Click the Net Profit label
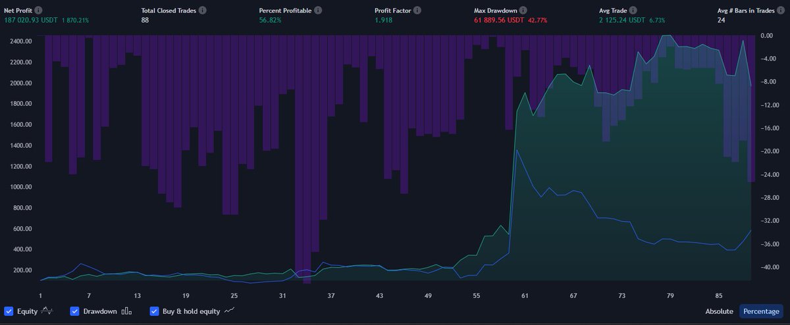The image size is (790, 325). tap(18, 11)
